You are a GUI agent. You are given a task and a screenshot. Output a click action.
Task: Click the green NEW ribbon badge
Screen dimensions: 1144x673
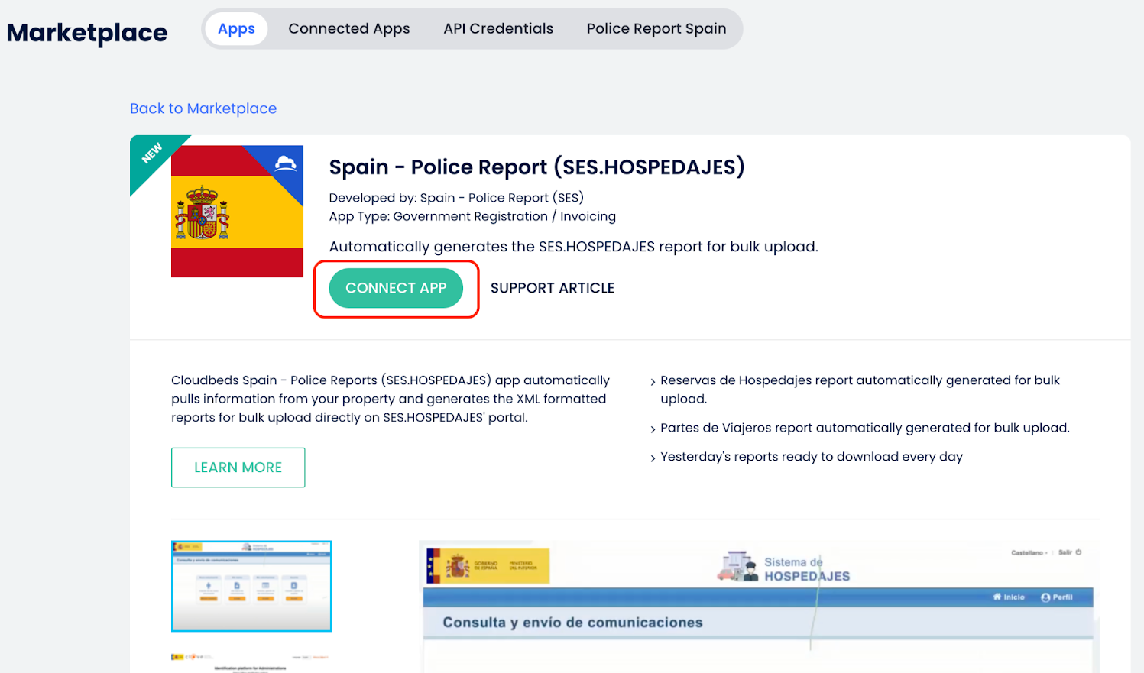click(152, 154)
